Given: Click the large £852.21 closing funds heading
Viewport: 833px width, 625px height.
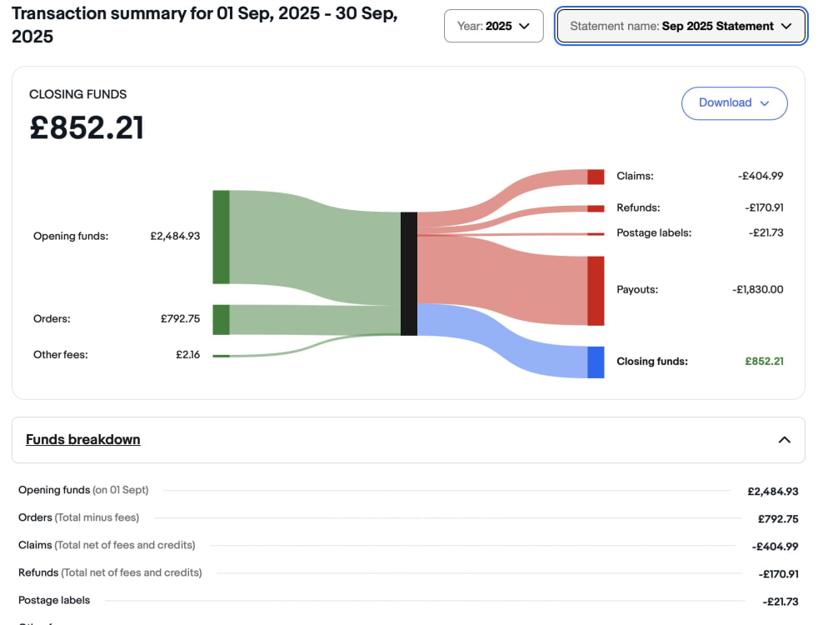Looking at the screenshot, I should pos(87,128).
